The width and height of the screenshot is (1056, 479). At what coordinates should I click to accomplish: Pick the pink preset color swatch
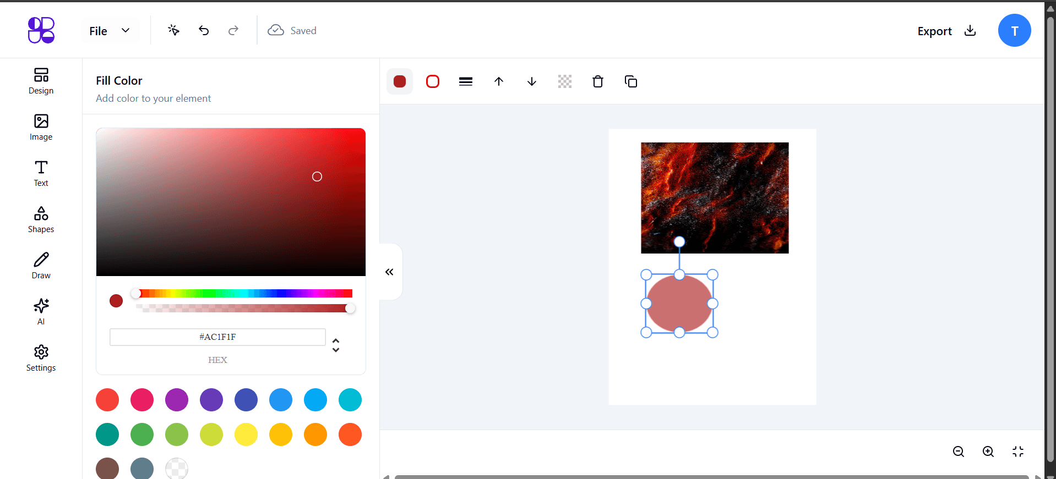[142, 400]
